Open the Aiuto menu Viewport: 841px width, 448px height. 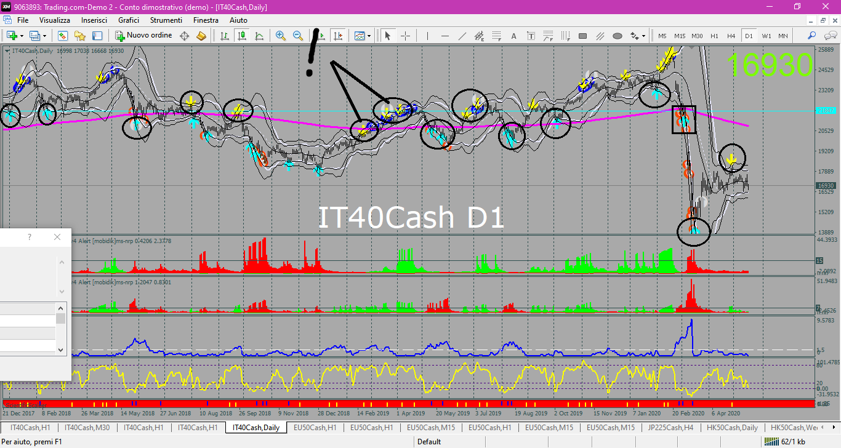click(238, 20)
